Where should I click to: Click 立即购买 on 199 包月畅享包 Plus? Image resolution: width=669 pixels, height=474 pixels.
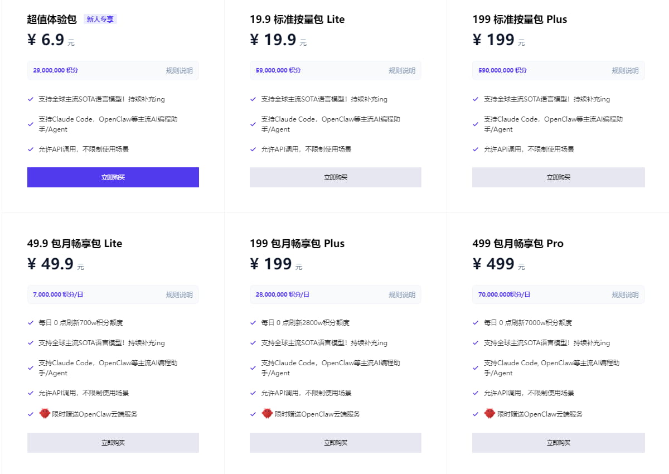335,442
